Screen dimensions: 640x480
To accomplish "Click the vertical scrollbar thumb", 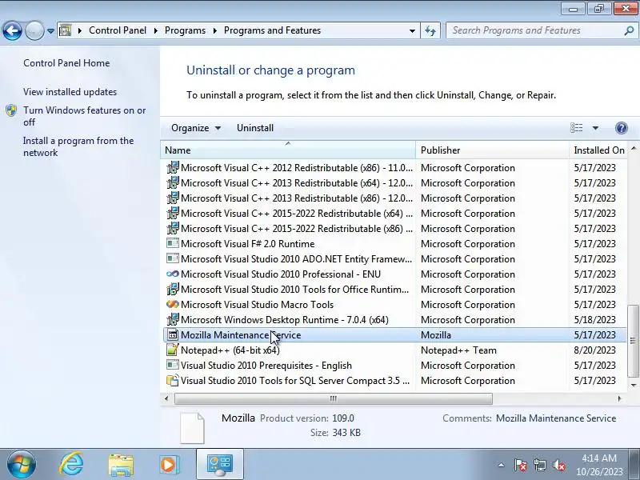I will coord(633,341).
